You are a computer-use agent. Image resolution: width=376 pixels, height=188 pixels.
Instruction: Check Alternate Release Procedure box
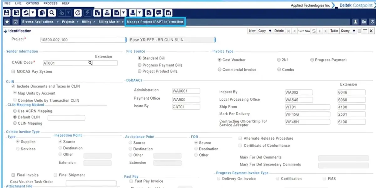[240, 138]
